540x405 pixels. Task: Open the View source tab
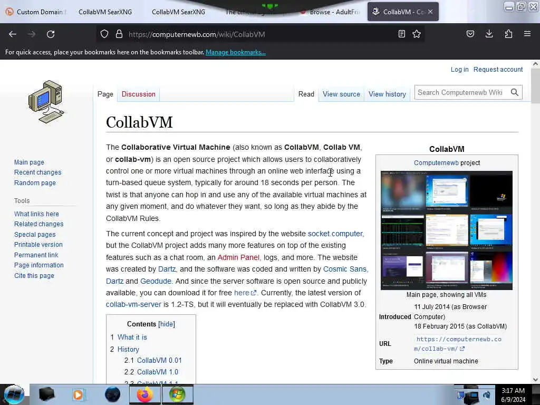tap(341, 94)
